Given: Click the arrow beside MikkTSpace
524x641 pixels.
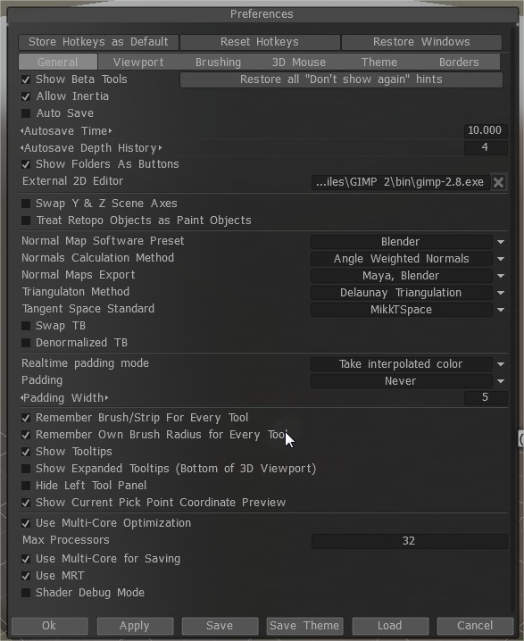Looking at the screenshot, I should 501,310.
